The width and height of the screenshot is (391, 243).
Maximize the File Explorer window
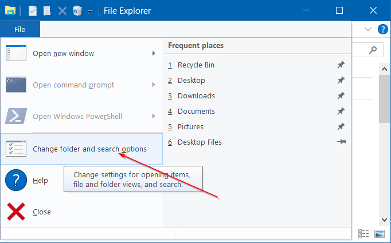(339, 10)
